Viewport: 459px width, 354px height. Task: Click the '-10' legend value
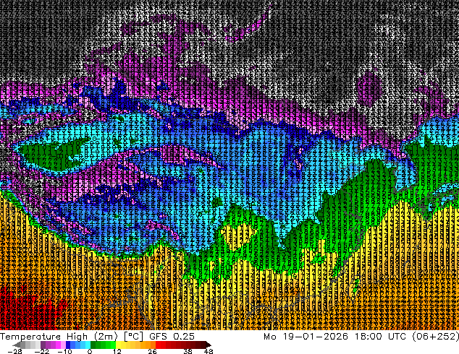click(64, 351)
